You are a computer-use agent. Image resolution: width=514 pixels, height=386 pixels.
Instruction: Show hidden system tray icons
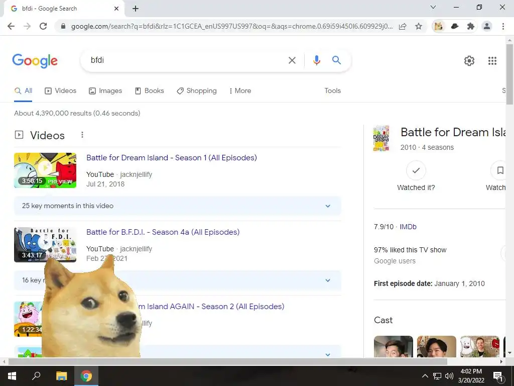(425, 376)
